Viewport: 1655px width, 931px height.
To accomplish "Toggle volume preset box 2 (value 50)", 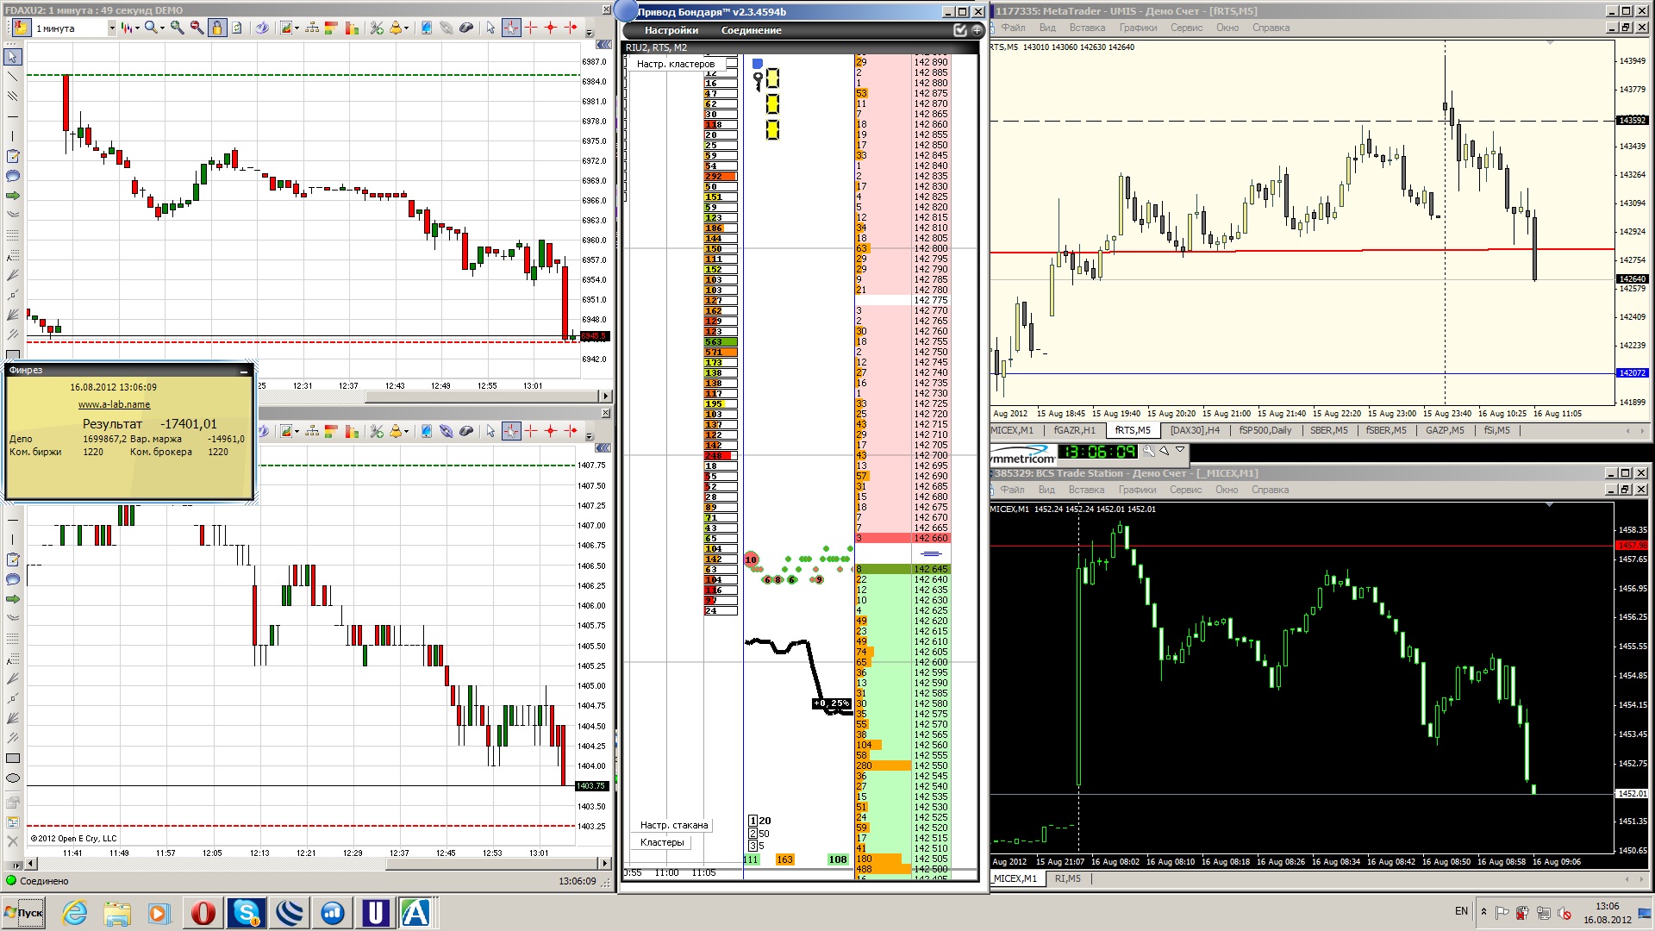I will [753, 834].
